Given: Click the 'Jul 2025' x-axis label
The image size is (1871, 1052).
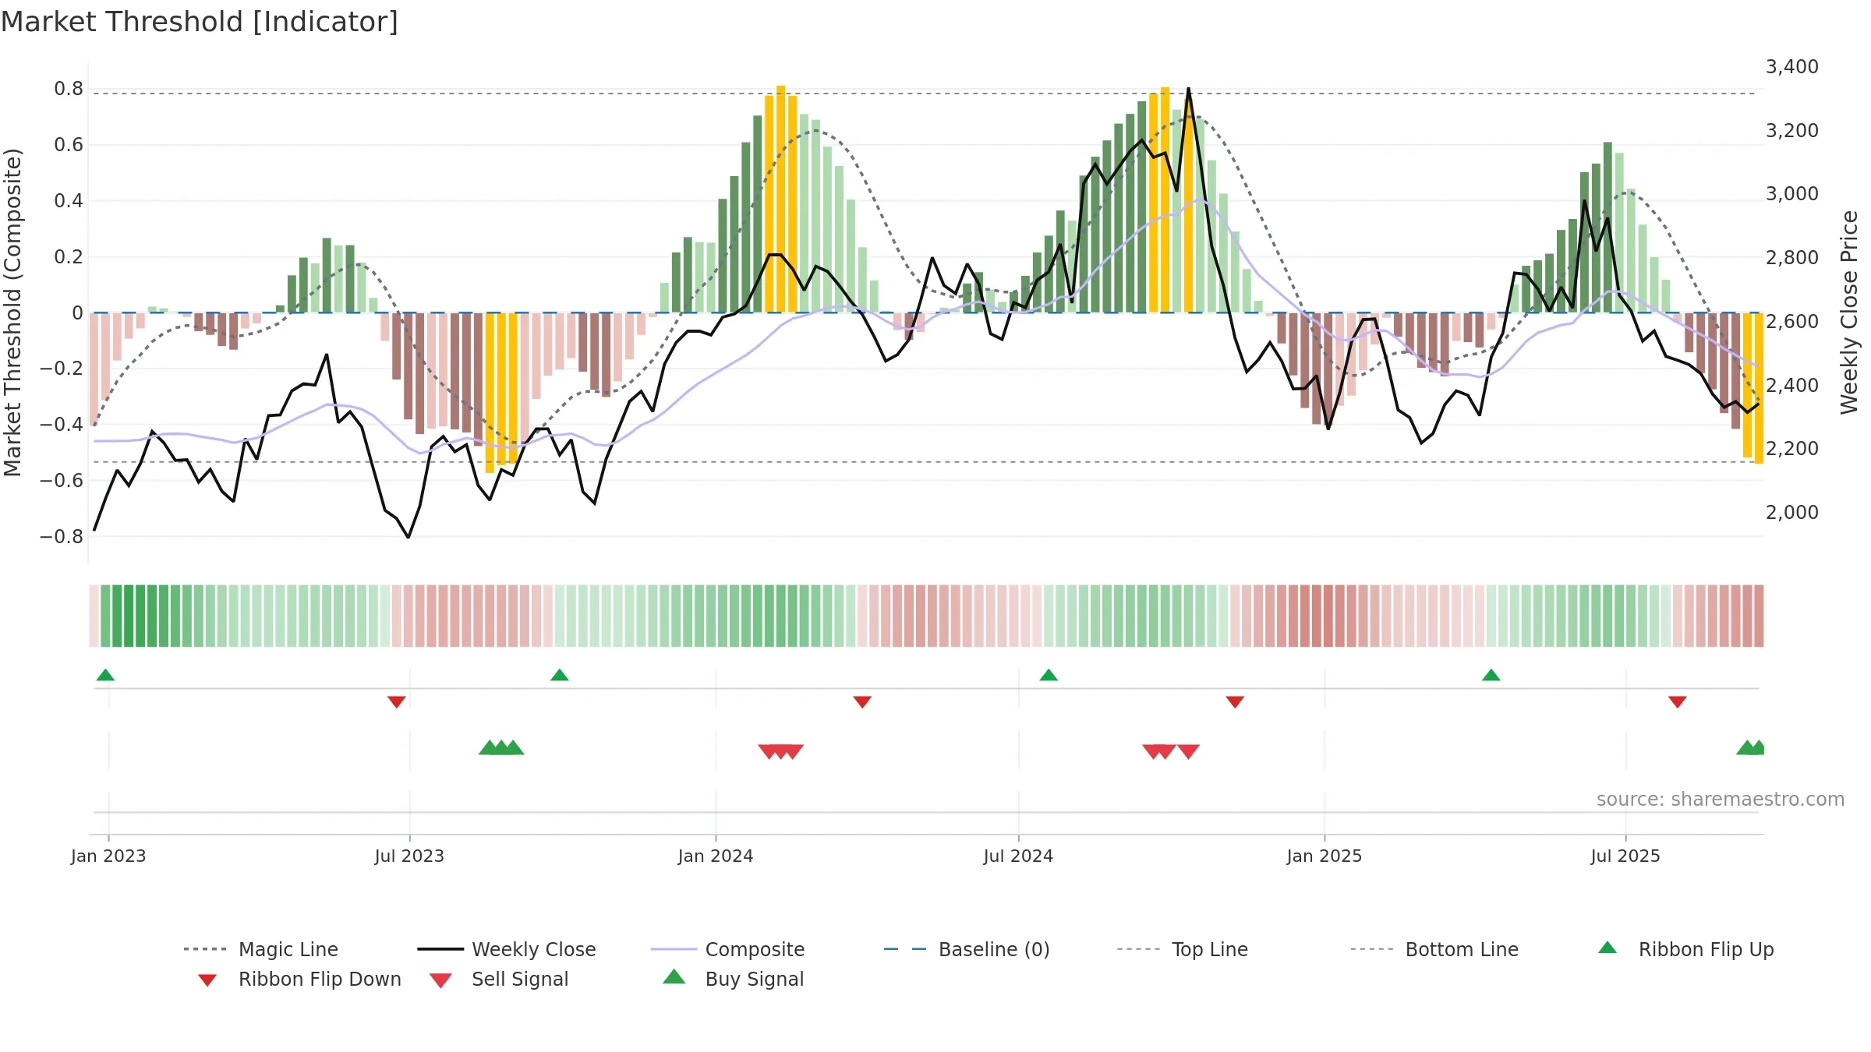Looking at the screenshot, I should (x=1625, y=856).
